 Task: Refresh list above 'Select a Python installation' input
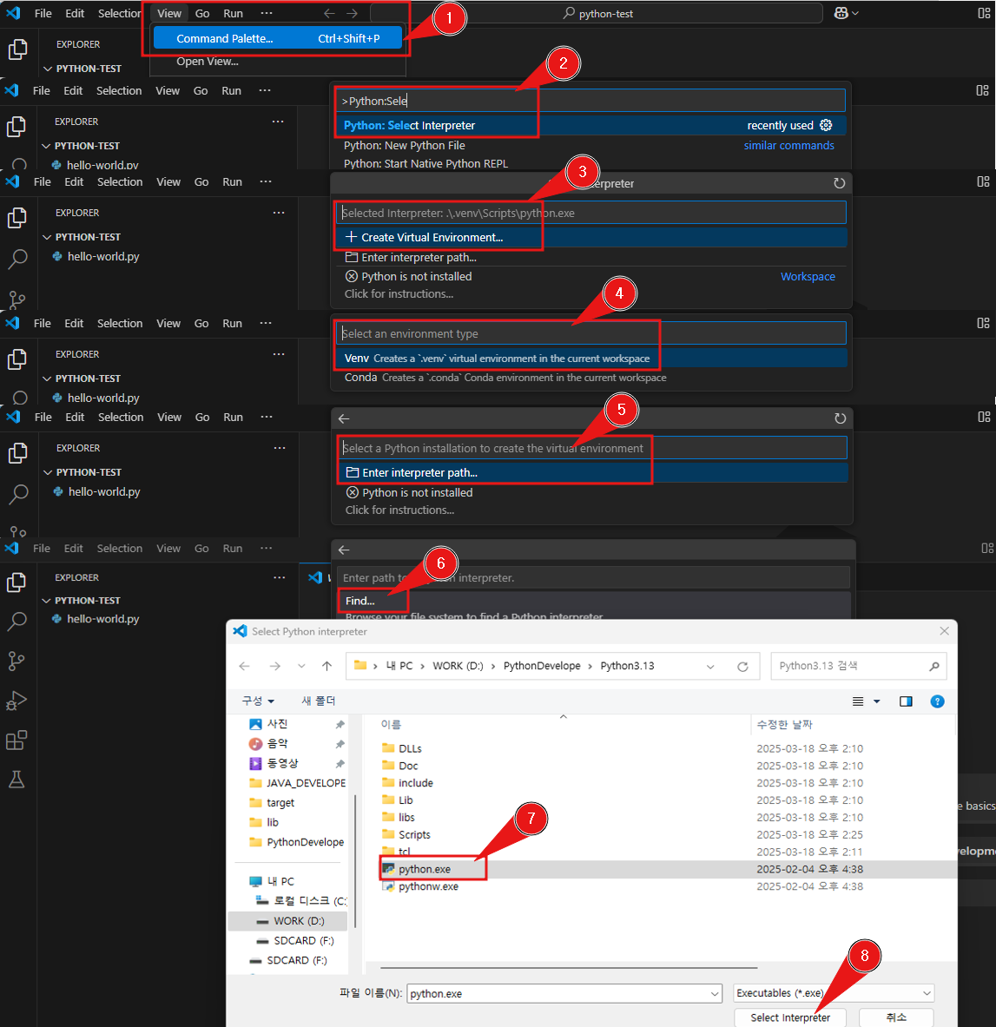tap(840, 418)
